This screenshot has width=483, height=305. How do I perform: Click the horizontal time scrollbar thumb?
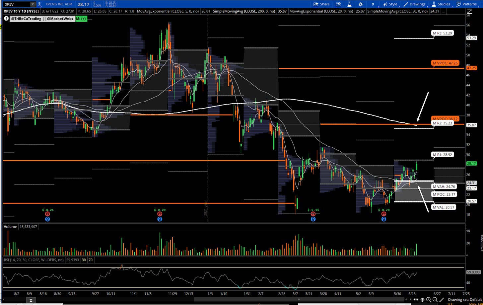click(x=299, y=300)
